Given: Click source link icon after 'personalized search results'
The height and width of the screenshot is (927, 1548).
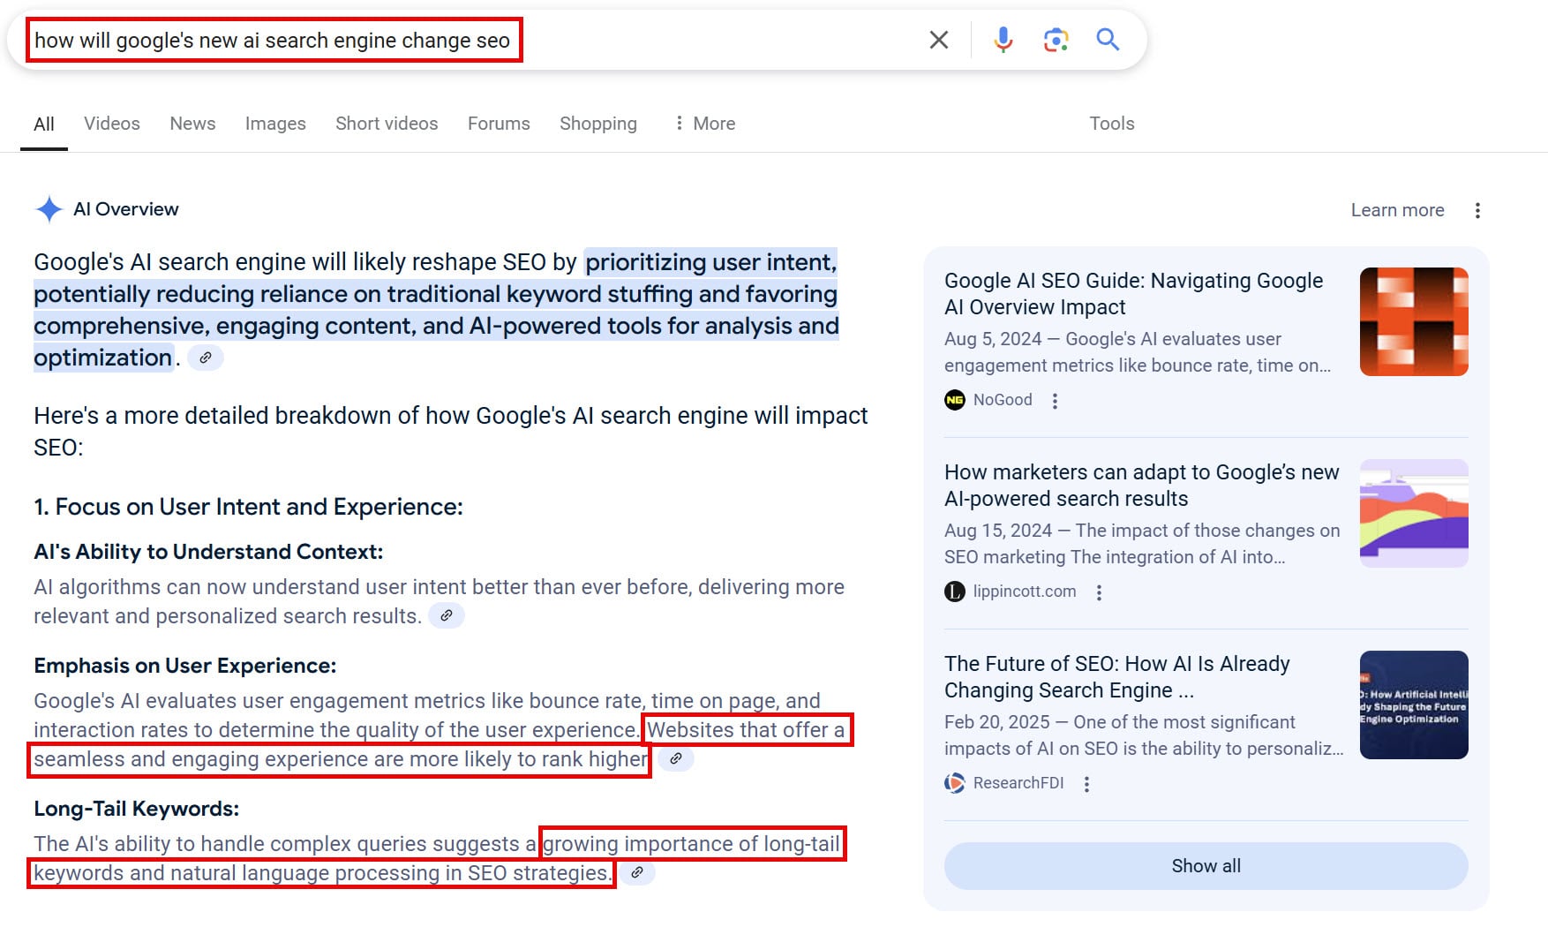Looking at the screenshot, I should coord(447,615).
